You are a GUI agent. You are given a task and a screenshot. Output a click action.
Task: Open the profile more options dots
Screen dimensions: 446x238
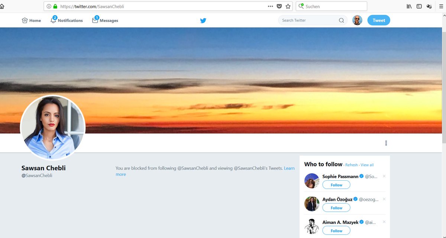(x=386, y=143)
